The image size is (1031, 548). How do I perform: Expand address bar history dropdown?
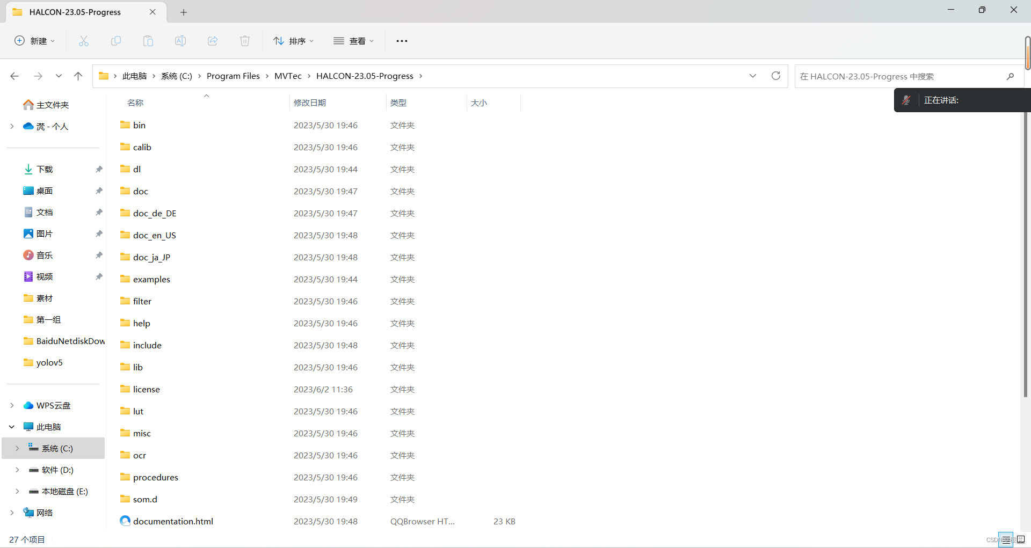click(753, 76)
